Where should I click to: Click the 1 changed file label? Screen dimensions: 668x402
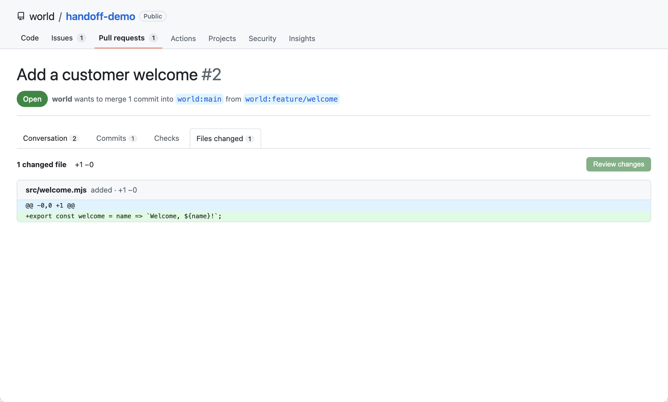click(x=42, y=165)
